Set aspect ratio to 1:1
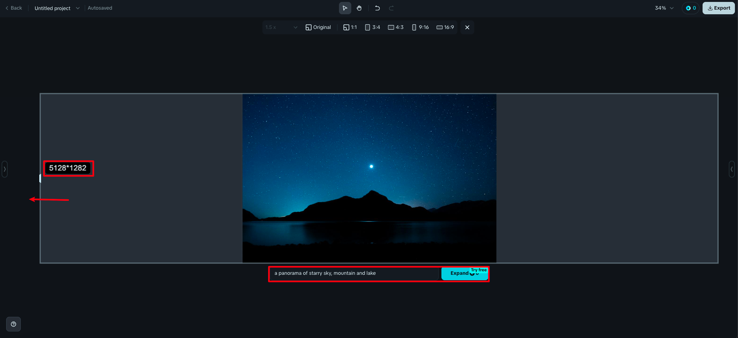This screenshot has width=738, height=338. click(x=350, y=27)
